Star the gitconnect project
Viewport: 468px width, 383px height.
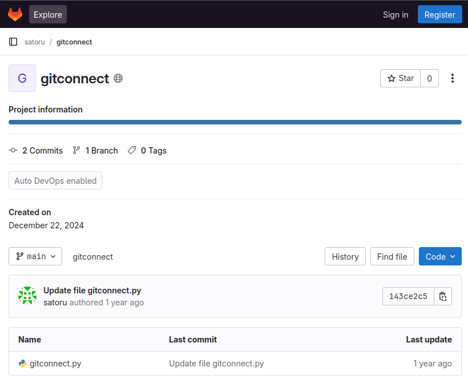(x=400, y=78)
